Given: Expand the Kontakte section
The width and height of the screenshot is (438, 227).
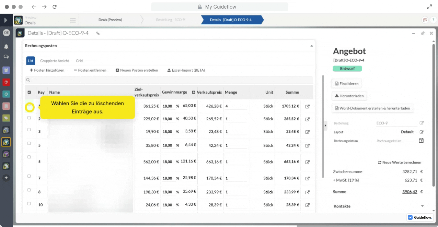Looking at the screenshot, I should 422,206.
